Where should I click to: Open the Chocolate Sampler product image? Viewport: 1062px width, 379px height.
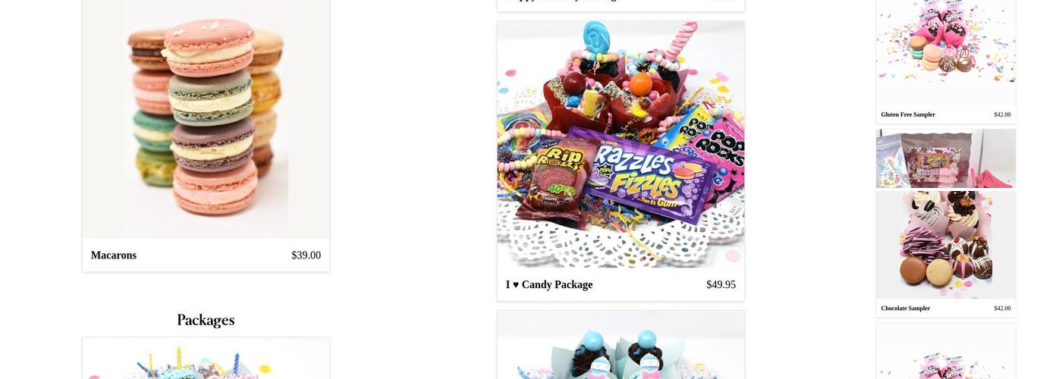pos(946,245)
